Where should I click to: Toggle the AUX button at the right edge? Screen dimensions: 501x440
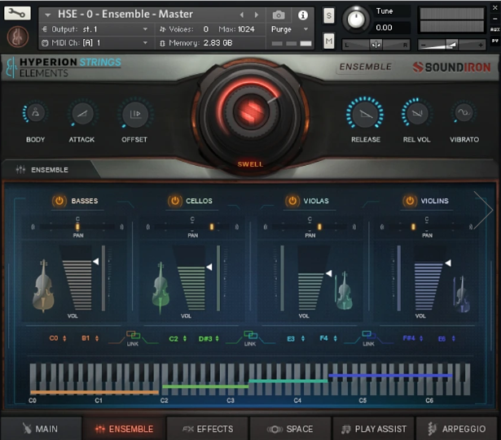[x=494, y=29]
